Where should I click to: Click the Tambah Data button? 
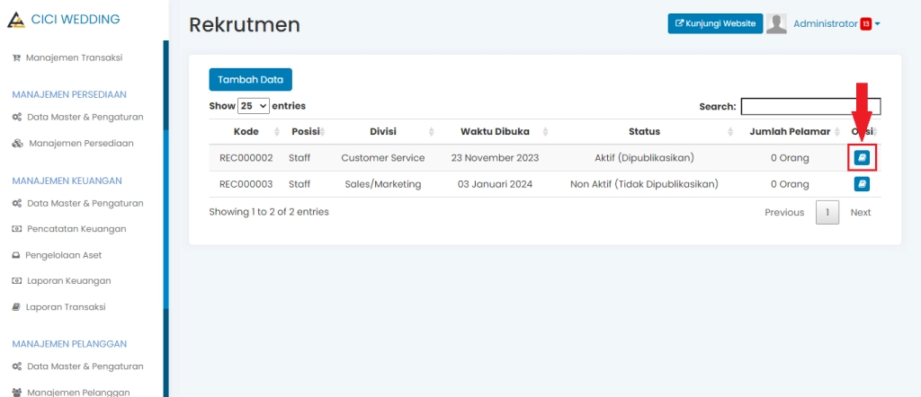(250, 80)
